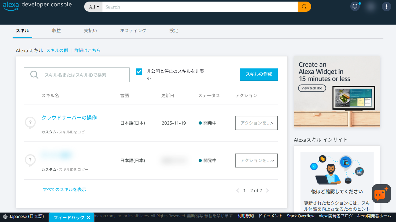The height and width of the screenshot is (222, 396).
Task: Open the orange chat feedback widget
Action: (381, 194)
